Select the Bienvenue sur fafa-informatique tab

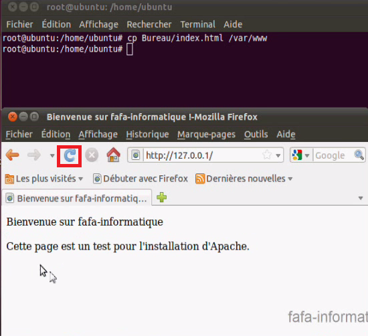pos(76,198)
